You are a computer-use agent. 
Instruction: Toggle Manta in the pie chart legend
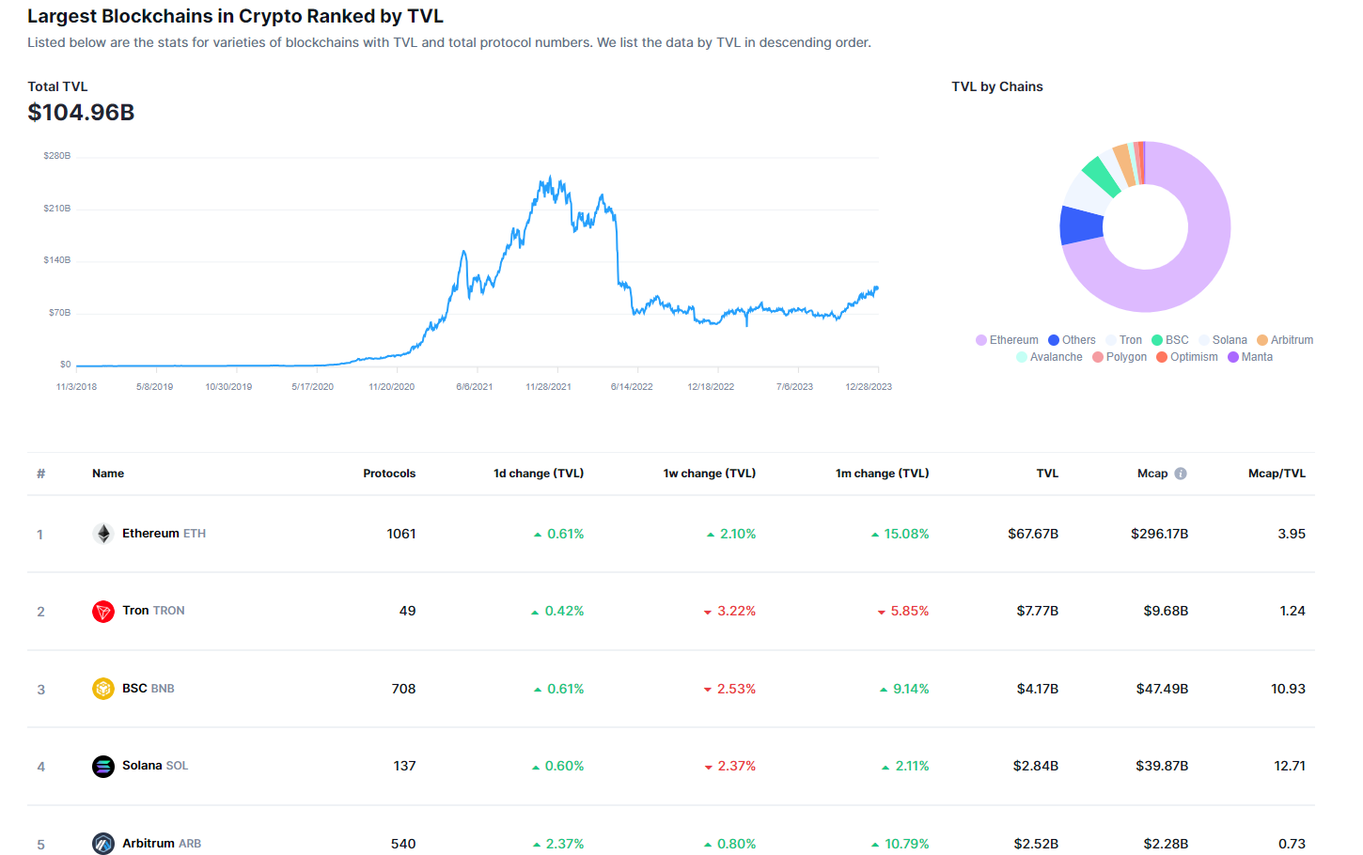click(1250, 357)
